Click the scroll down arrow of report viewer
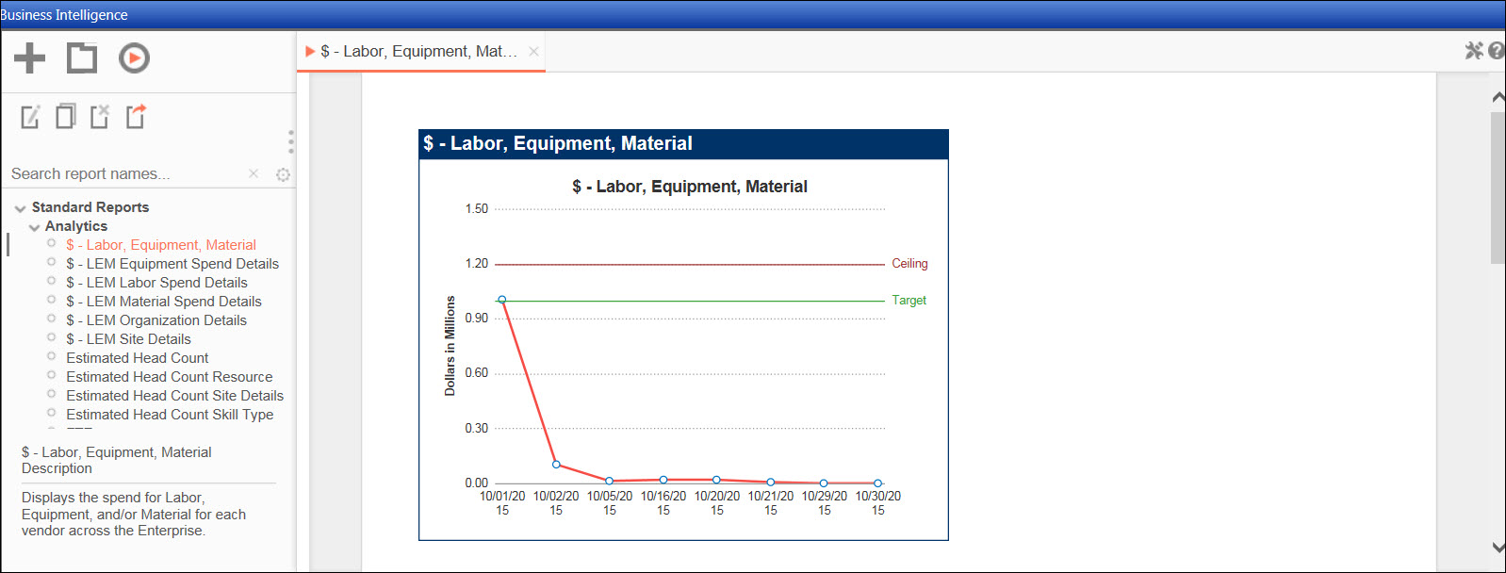 point(1498,547)
